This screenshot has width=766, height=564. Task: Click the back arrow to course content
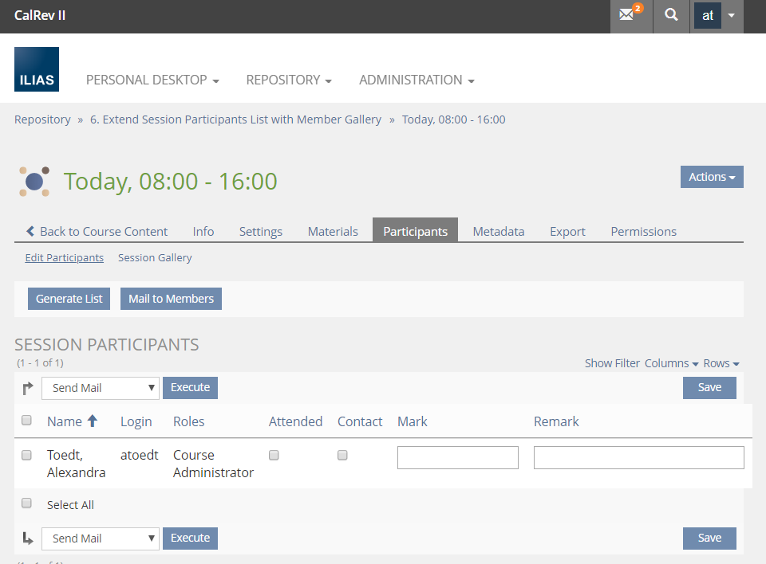(30, 231)
